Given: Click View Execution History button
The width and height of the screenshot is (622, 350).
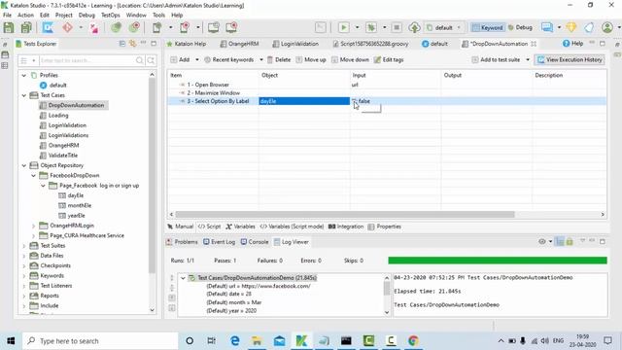Looking at the screenshot, I should [x=570, y=60].
